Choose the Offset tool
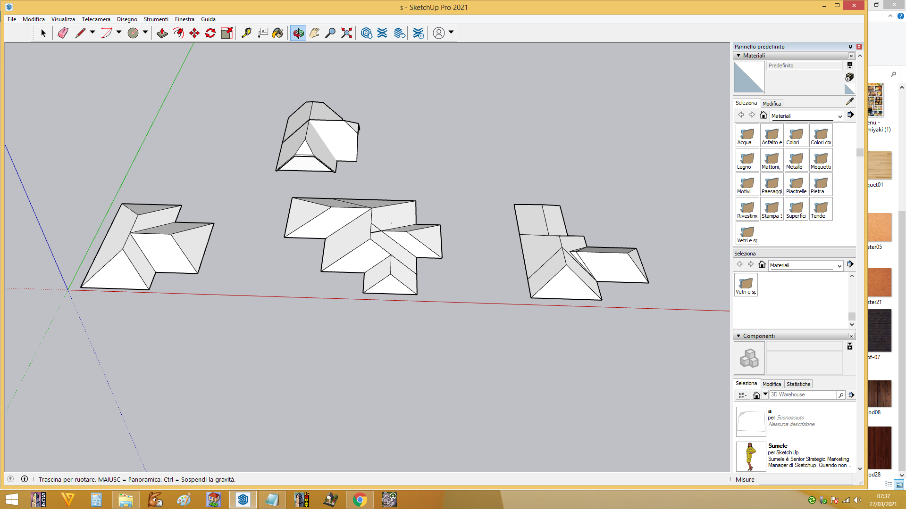Viewport: 906px width, 509px height. (x=178, y=33)
